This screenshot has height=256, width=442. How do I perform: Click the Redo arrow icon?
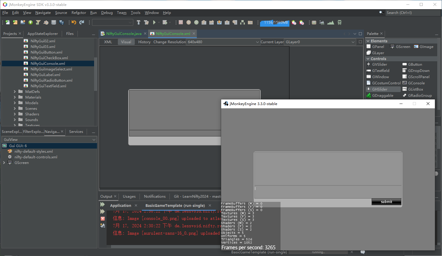point(82,22)
